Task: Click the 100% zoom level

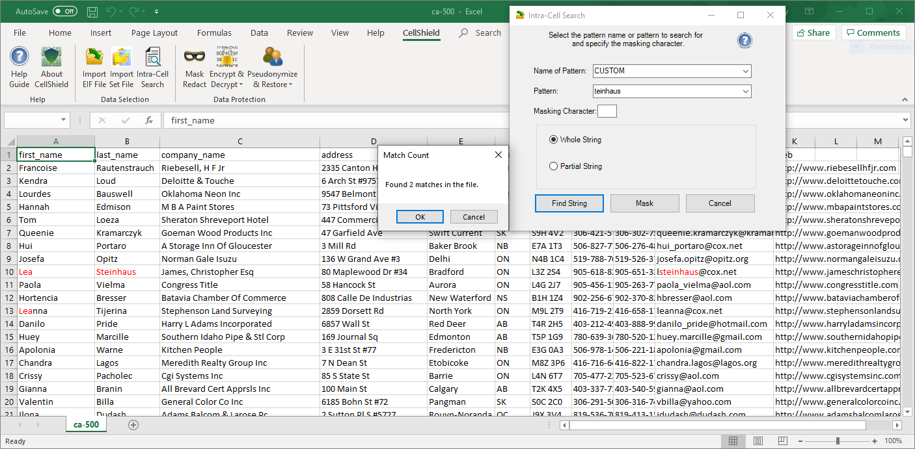Action: [894, 441]
